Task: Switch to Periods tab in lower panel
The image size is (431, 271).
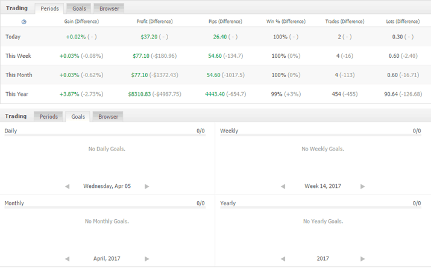Action: (x=49, y=116)
